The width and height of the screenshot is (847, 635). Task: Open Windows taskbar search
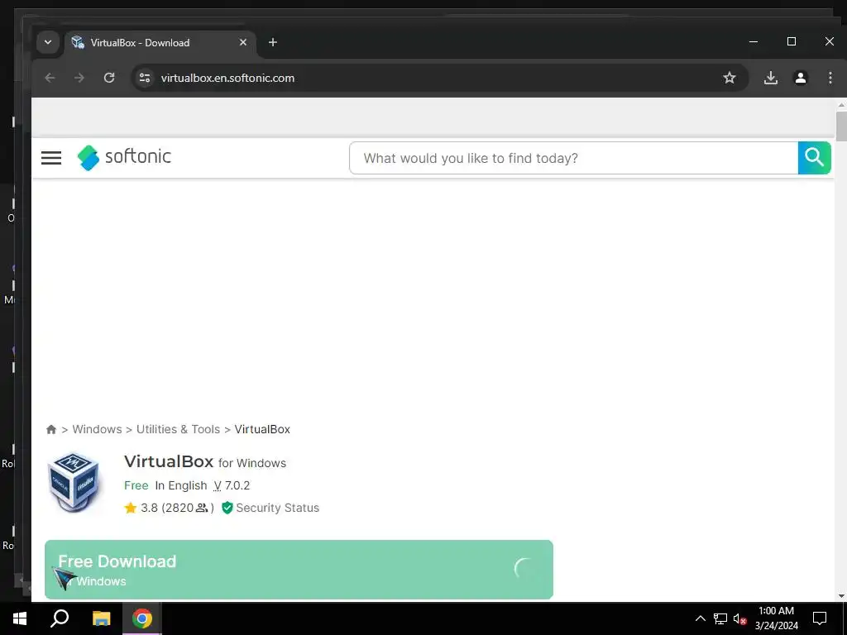[x=60, y=618]
